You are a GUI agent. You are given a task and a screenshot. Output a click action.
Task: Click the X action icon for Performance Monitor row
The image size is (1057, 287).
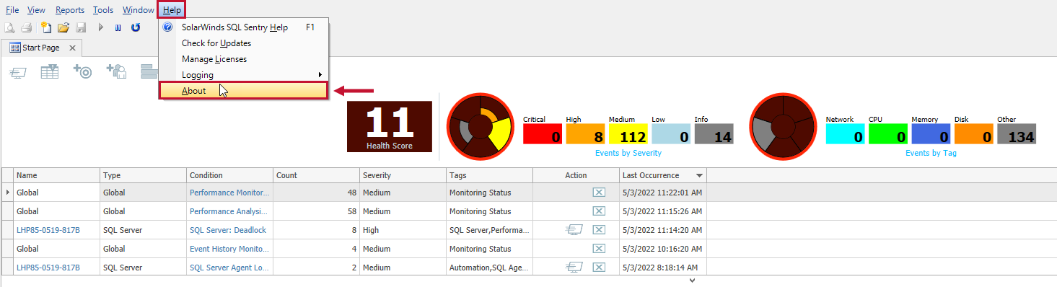click(x=599, y=193)
